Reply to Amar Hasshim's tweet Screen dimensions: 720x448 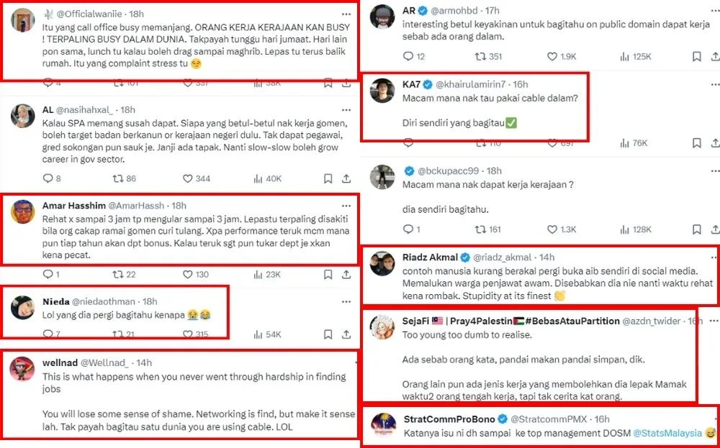coord(48,274)
